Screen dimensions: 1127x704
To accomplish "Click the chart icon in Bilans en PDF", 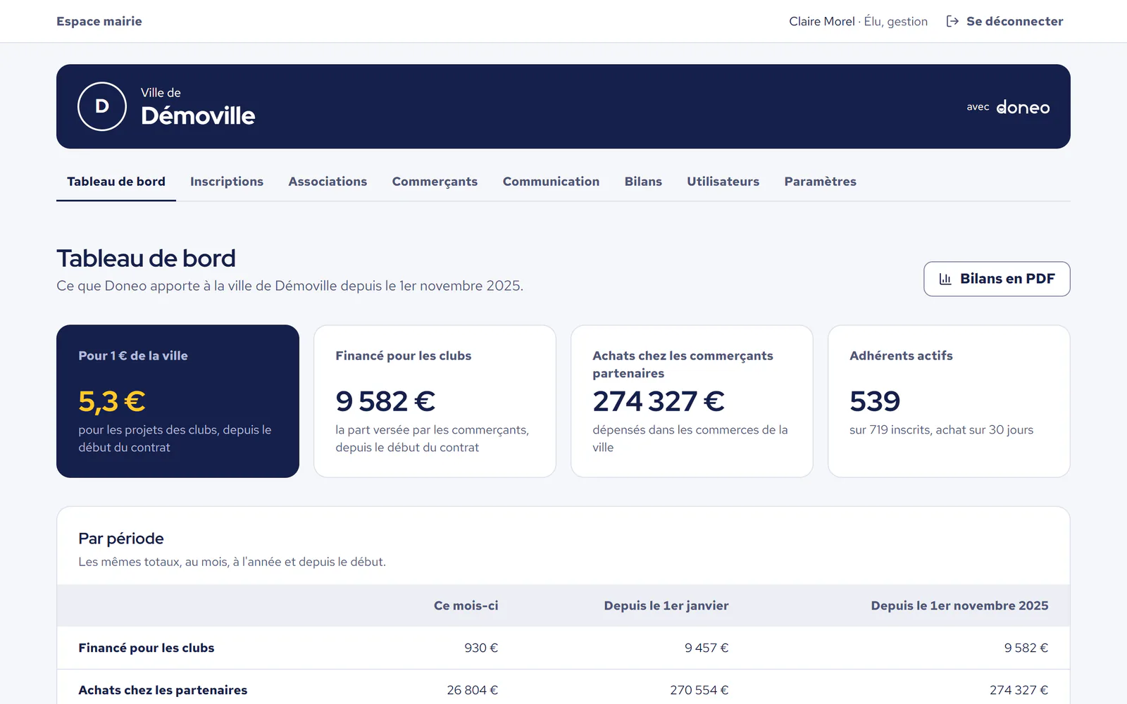I will [945, 279].
